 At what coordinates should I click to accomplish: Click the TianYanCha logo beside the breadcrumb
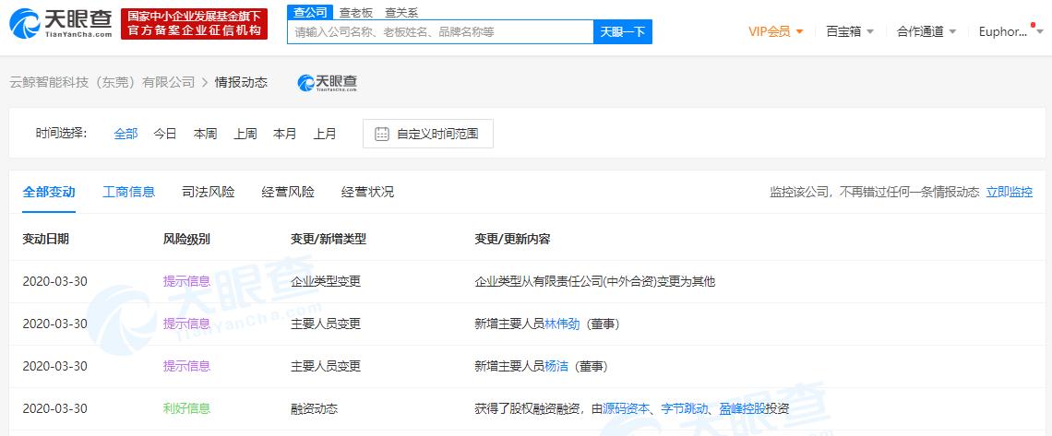[x=328, y=83]
